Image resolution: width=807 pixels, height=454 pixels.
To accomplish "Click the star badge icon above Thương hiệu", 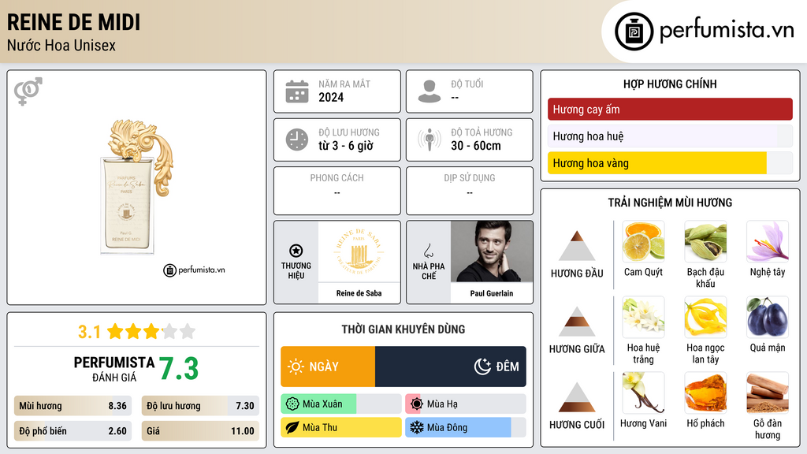I will click(x=296, y=251).
